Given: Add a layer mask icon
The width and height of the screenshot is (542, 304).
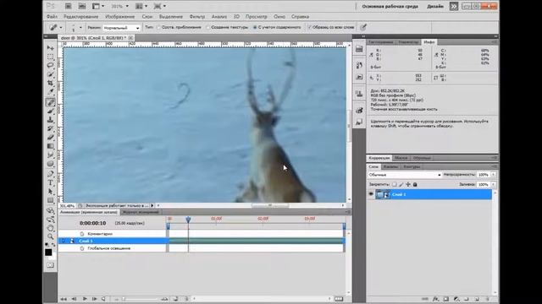Looking at the screenshot, I should click(x=446, y=299).
